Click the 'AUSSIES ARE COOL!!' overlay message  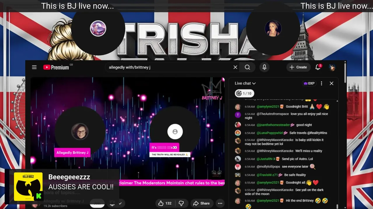click(81, 187)
